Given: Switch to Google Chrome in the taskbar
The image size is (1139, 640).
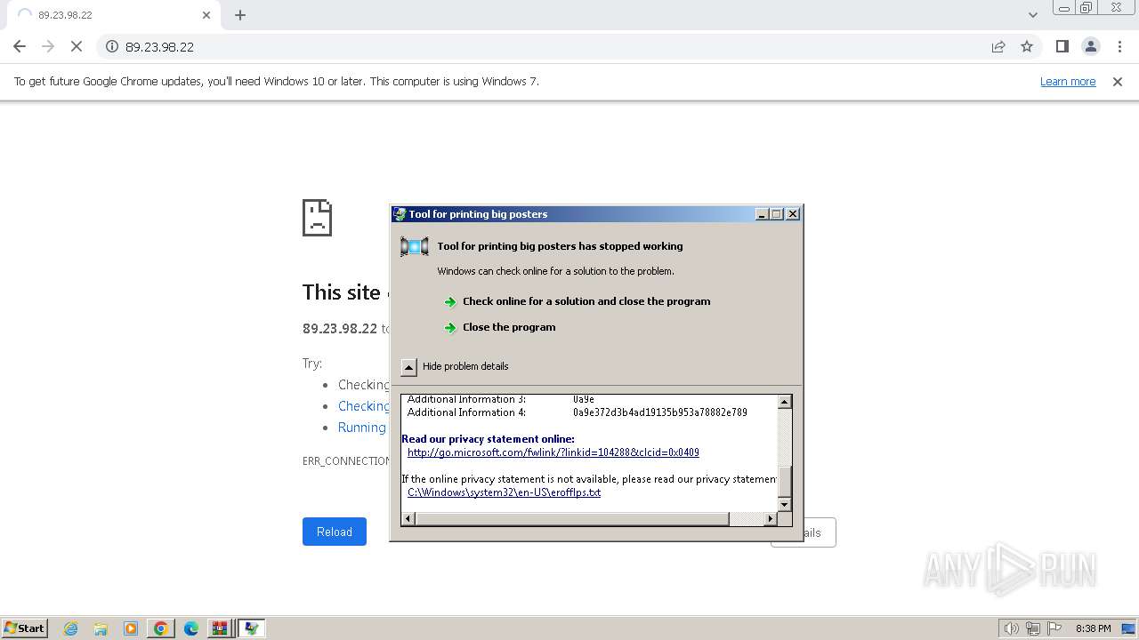Looking at the screenshot, I should 161,628.
